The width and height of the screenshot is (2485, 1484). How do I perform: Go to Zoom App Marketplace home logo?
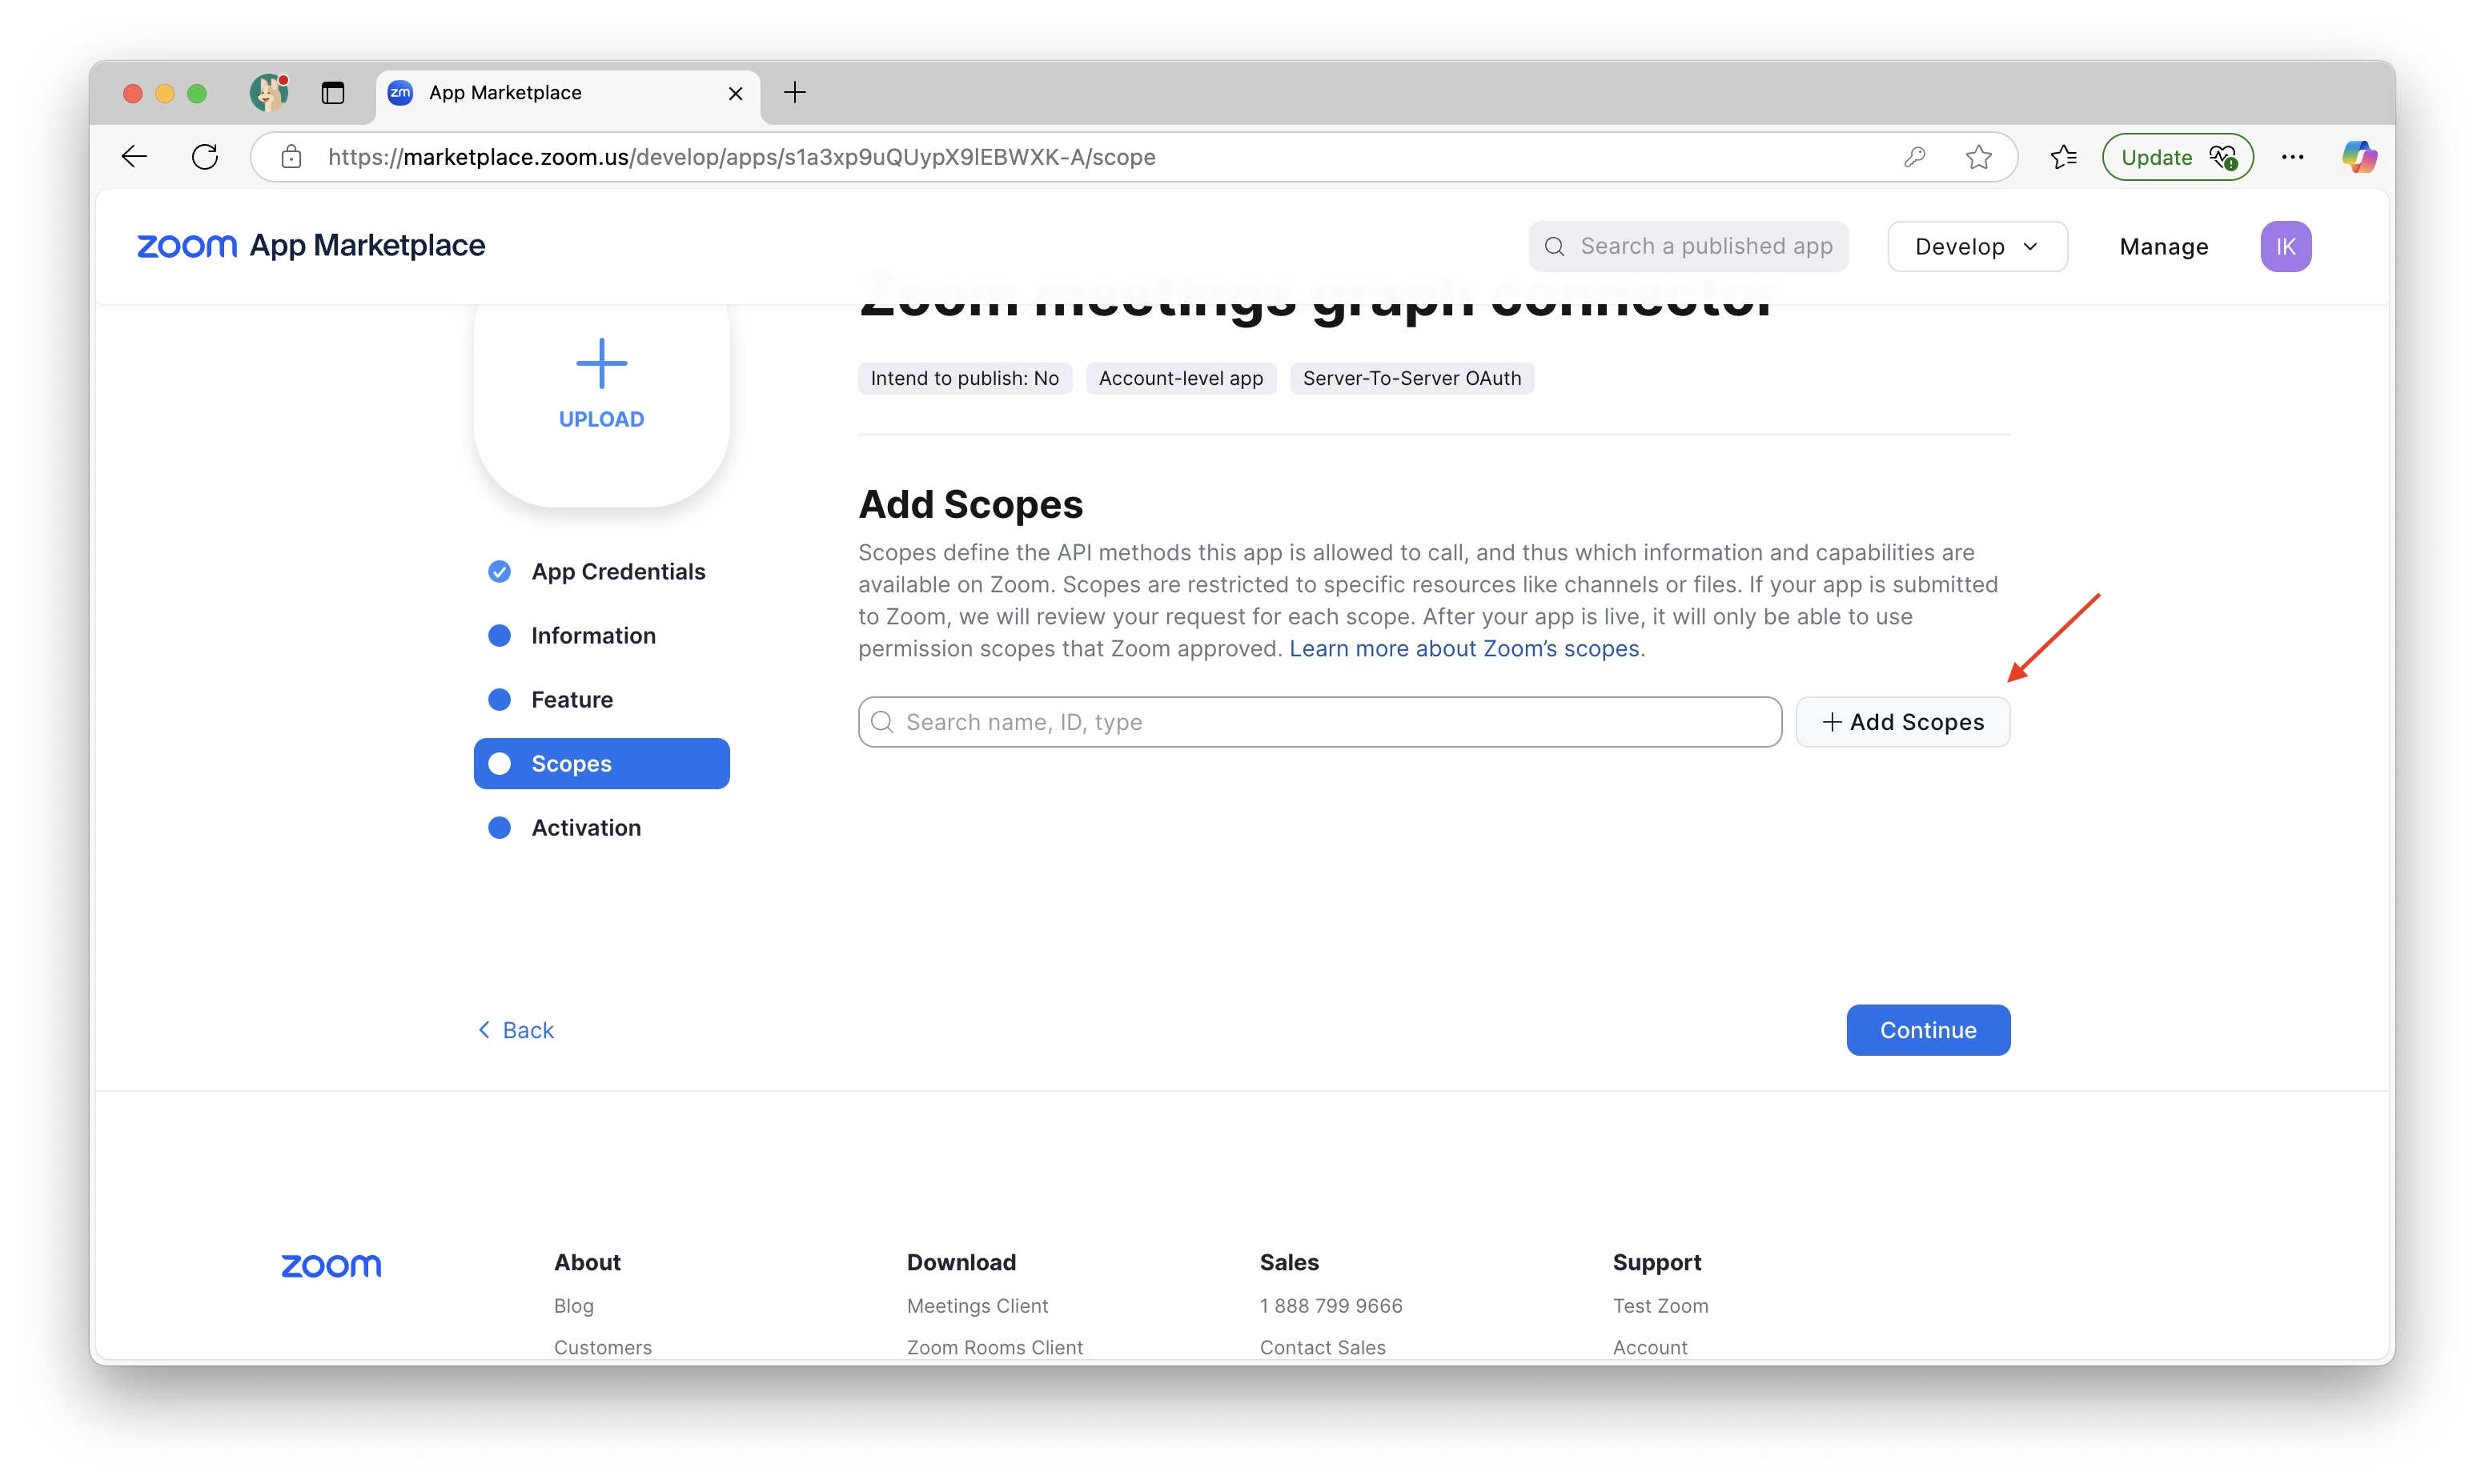[x=311, y=246]
